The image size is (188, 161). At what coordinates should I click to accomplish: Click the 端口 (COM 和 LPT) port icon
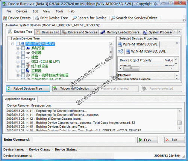tap(28, 62)
